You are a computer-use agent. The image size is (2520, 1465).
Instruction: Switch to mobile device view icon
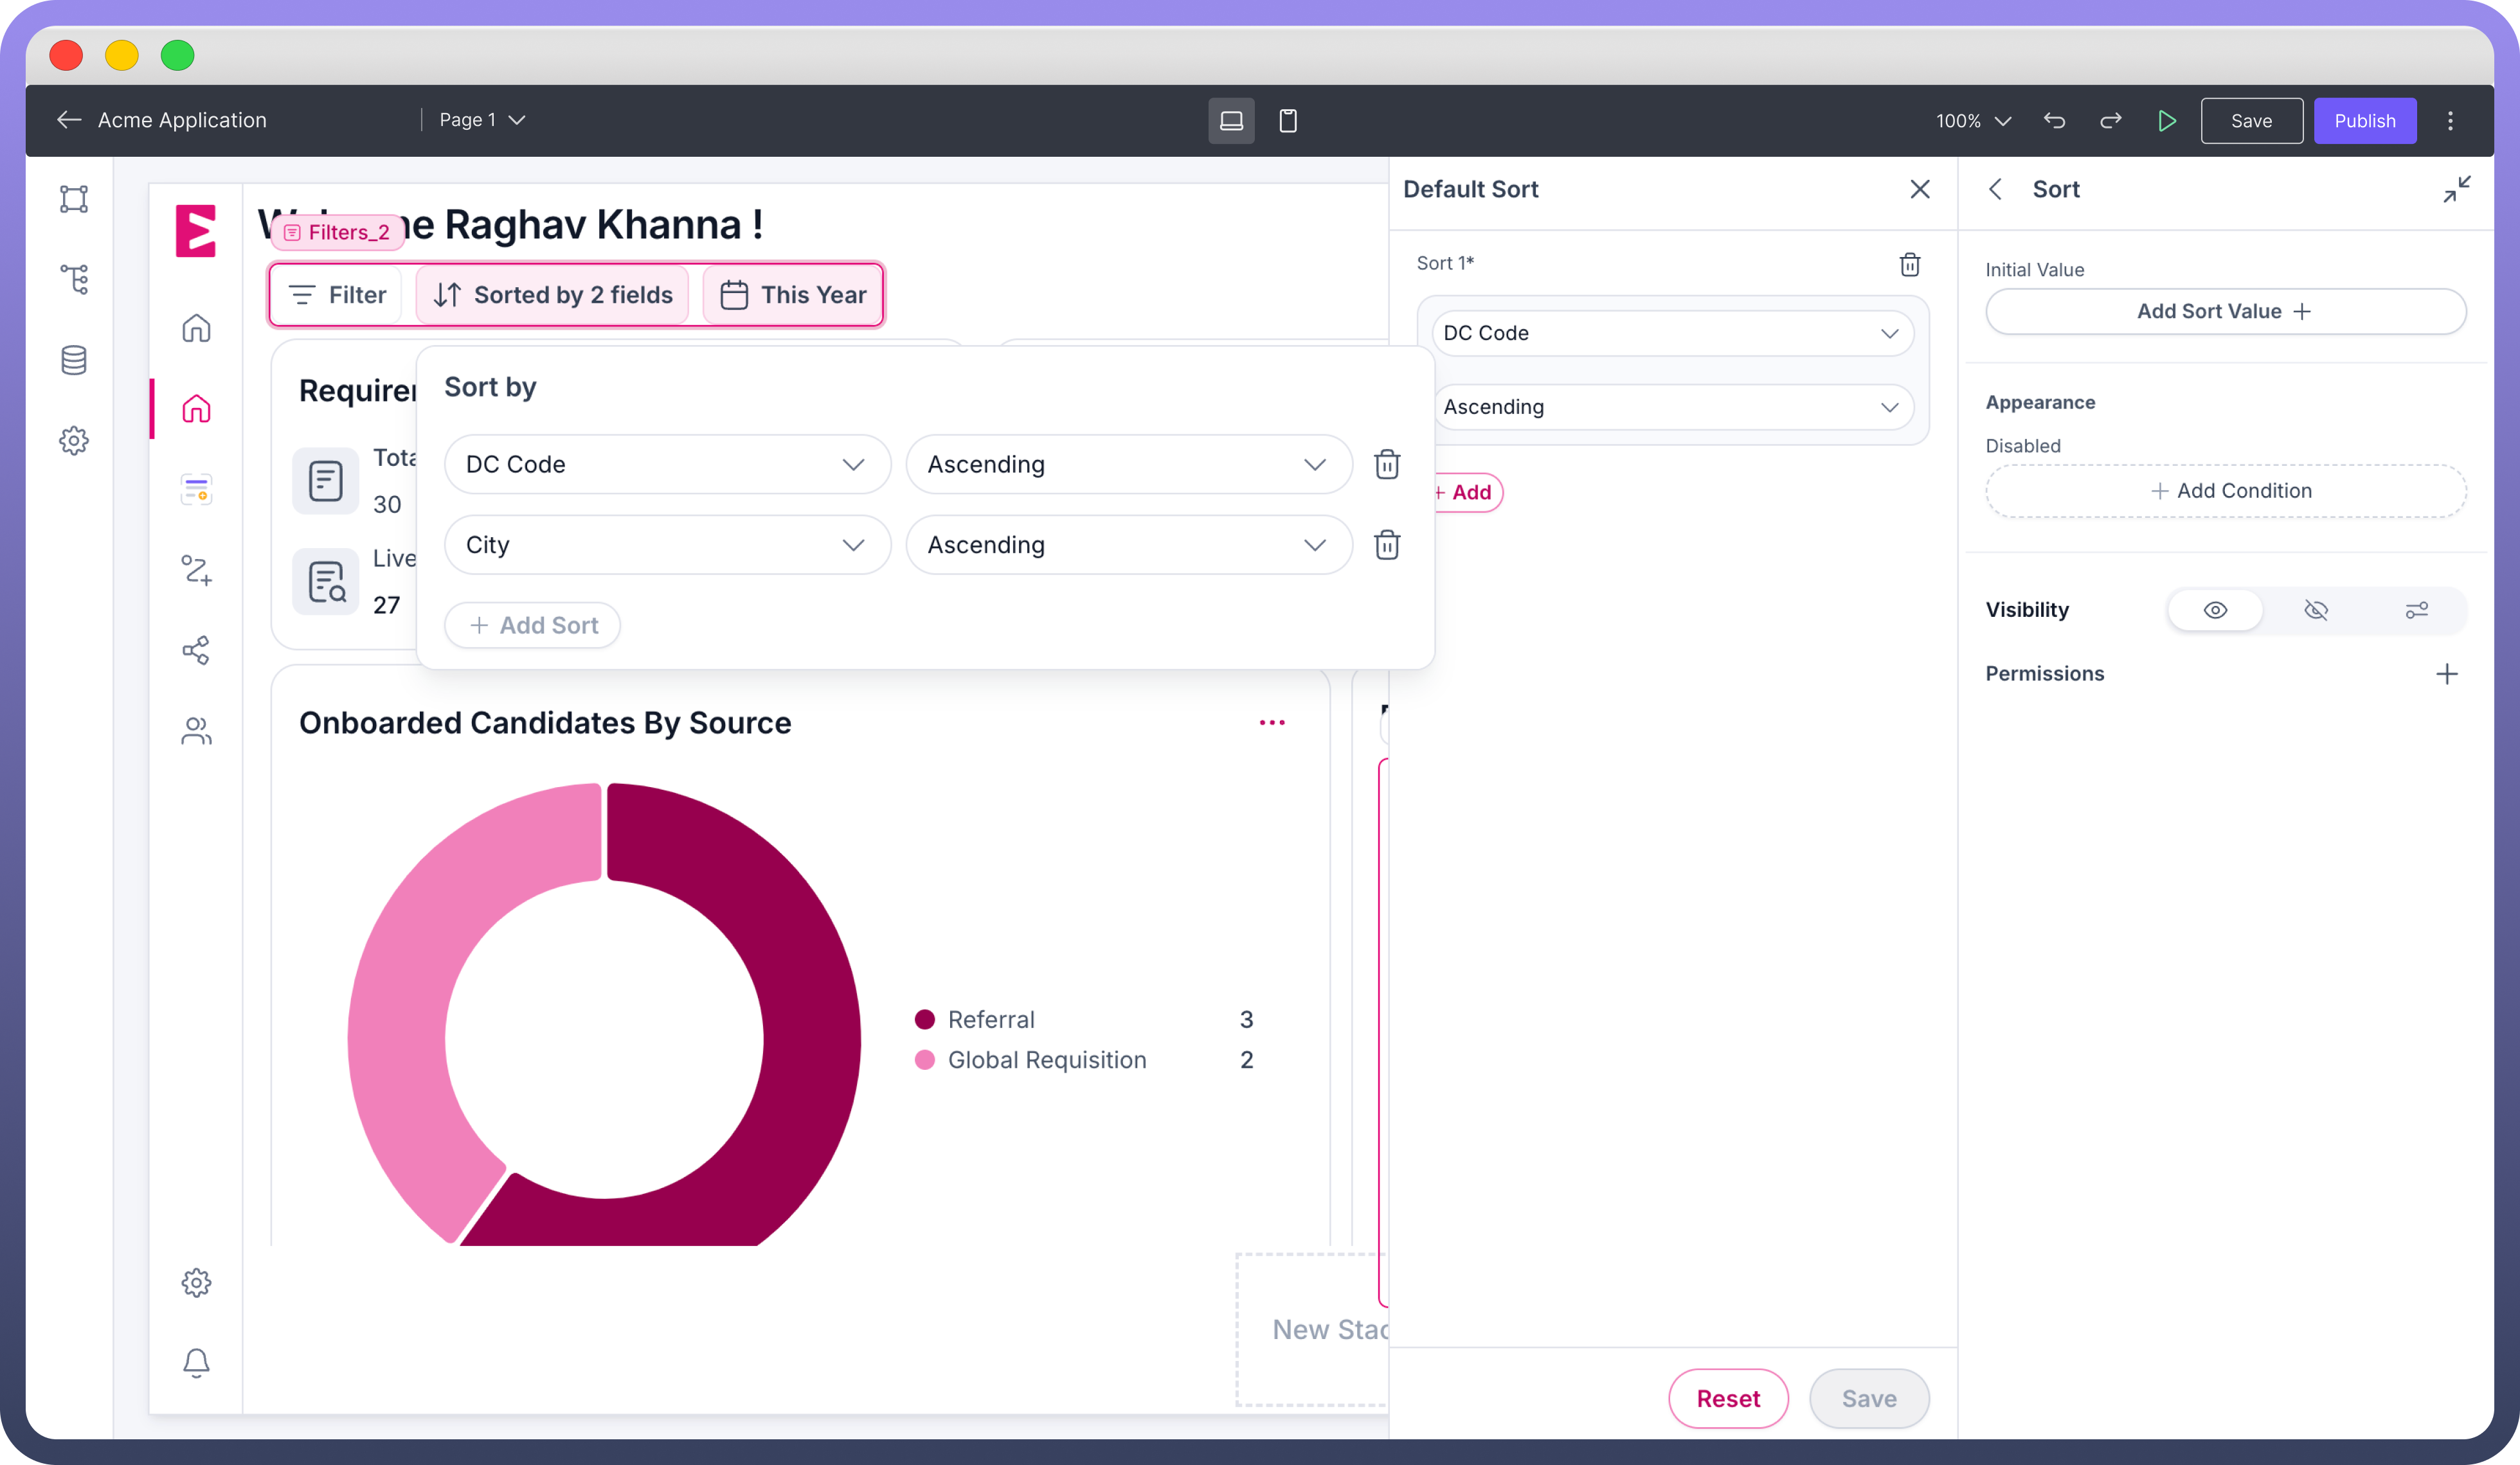point(1288,121)
